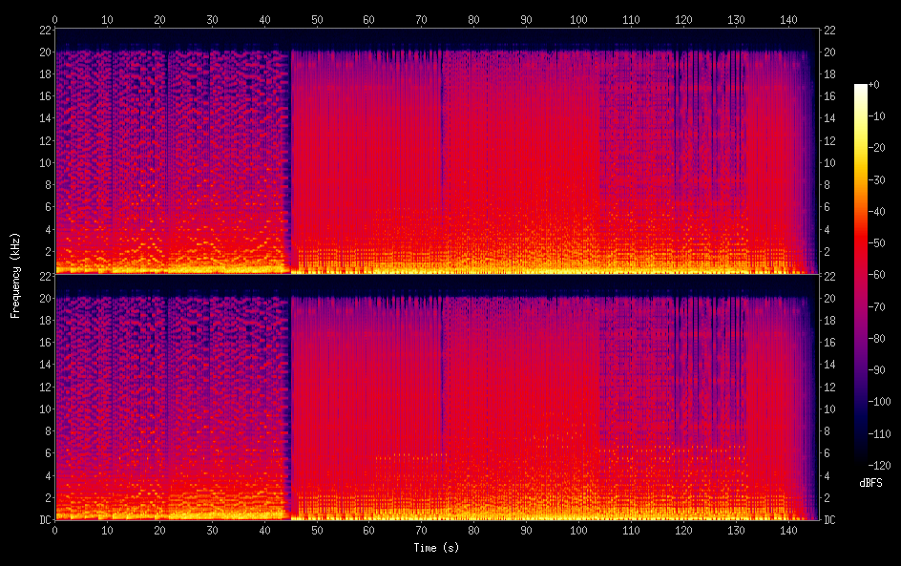The image size is (901, 566).
Task: Click the "dBFS" label under the color bar
Action: coord(870,483)
